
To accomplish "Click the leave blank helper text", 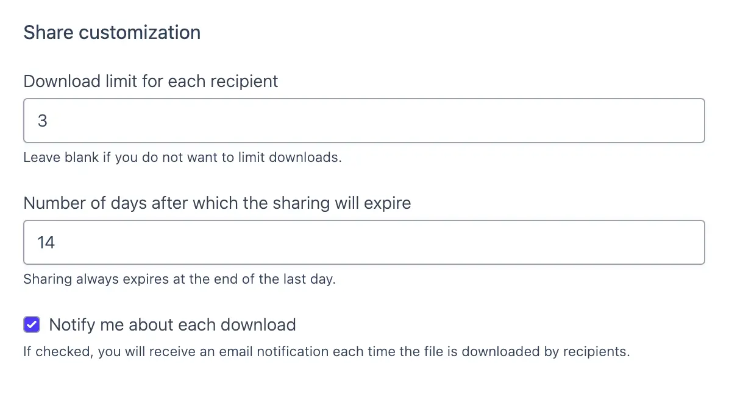I will [182, 157].
